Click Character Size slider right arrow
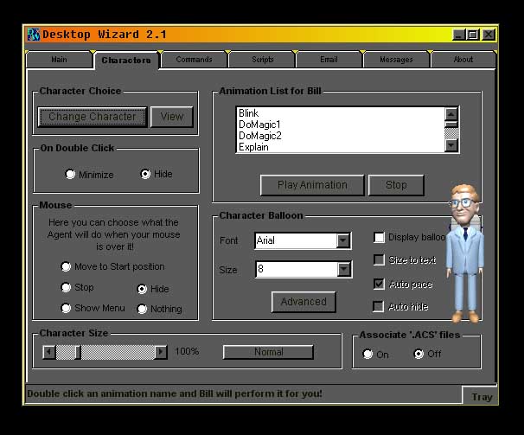The image size is (524, 435). (161, 352)
